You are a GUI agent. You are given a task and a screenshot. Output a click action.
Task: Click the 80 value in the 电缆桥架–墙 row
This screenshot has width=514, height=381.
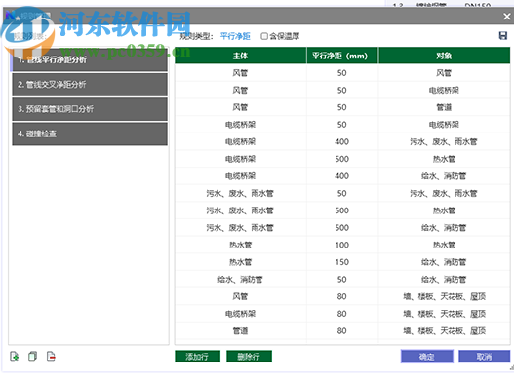(x=342, y=314)
